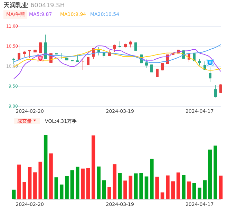Viewport: 237px width, 209px height.
Task: Click the VOL:4.31万手 volume label
Action: 61,121
